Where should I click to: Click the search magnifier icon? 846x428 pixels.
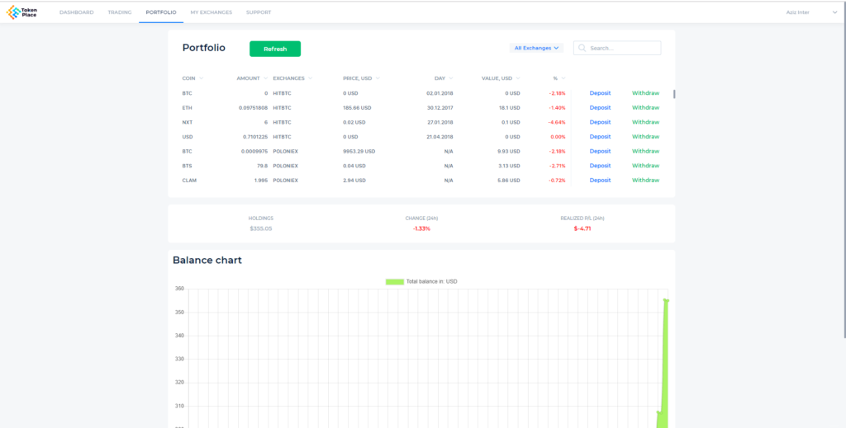[582, 48]
